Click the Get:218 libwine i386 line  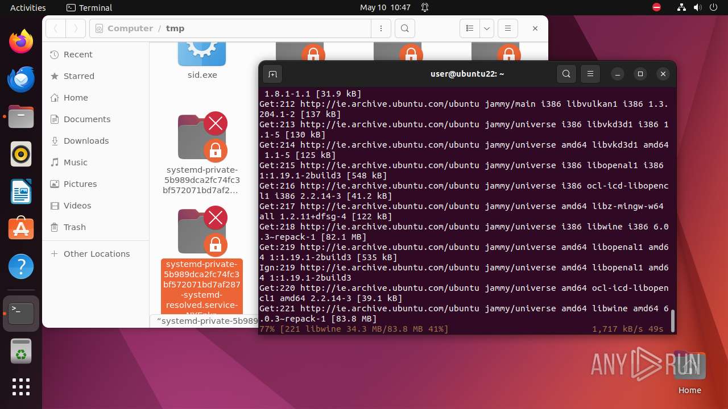tap(464, 232)
